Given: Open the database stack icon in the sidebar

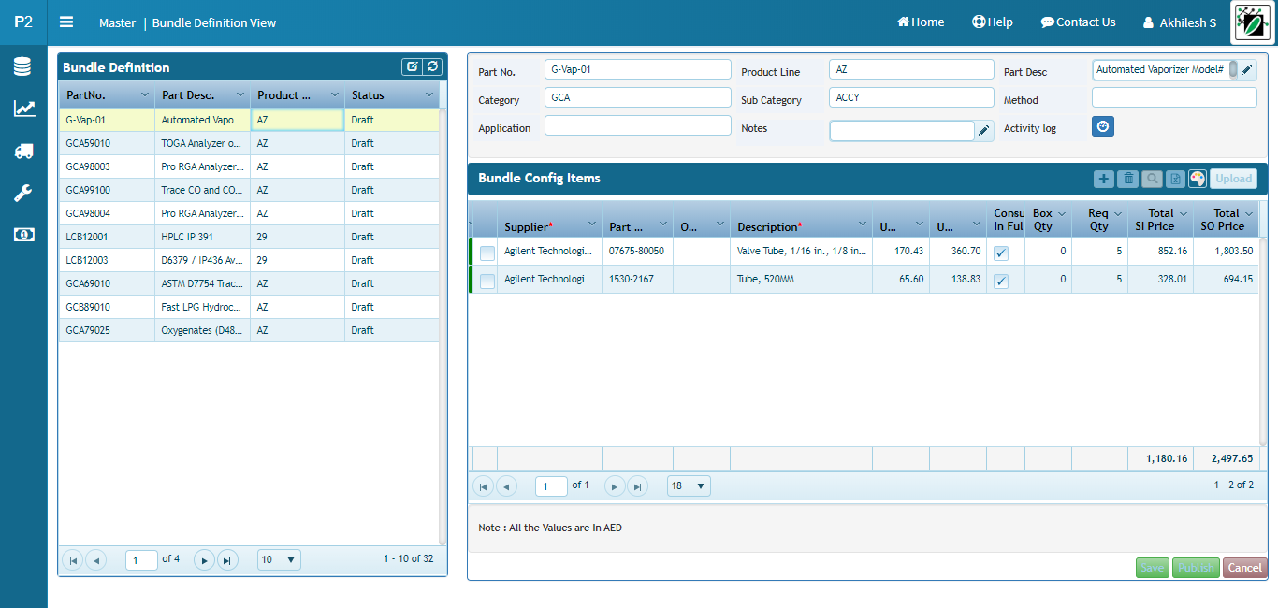Looking at the screenshot, I should click(23, 66).
